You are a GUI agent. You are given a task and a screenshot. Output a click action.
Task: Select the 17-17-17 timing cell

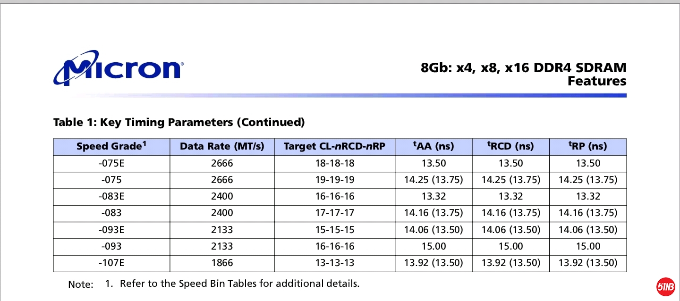tap(334, 213)
